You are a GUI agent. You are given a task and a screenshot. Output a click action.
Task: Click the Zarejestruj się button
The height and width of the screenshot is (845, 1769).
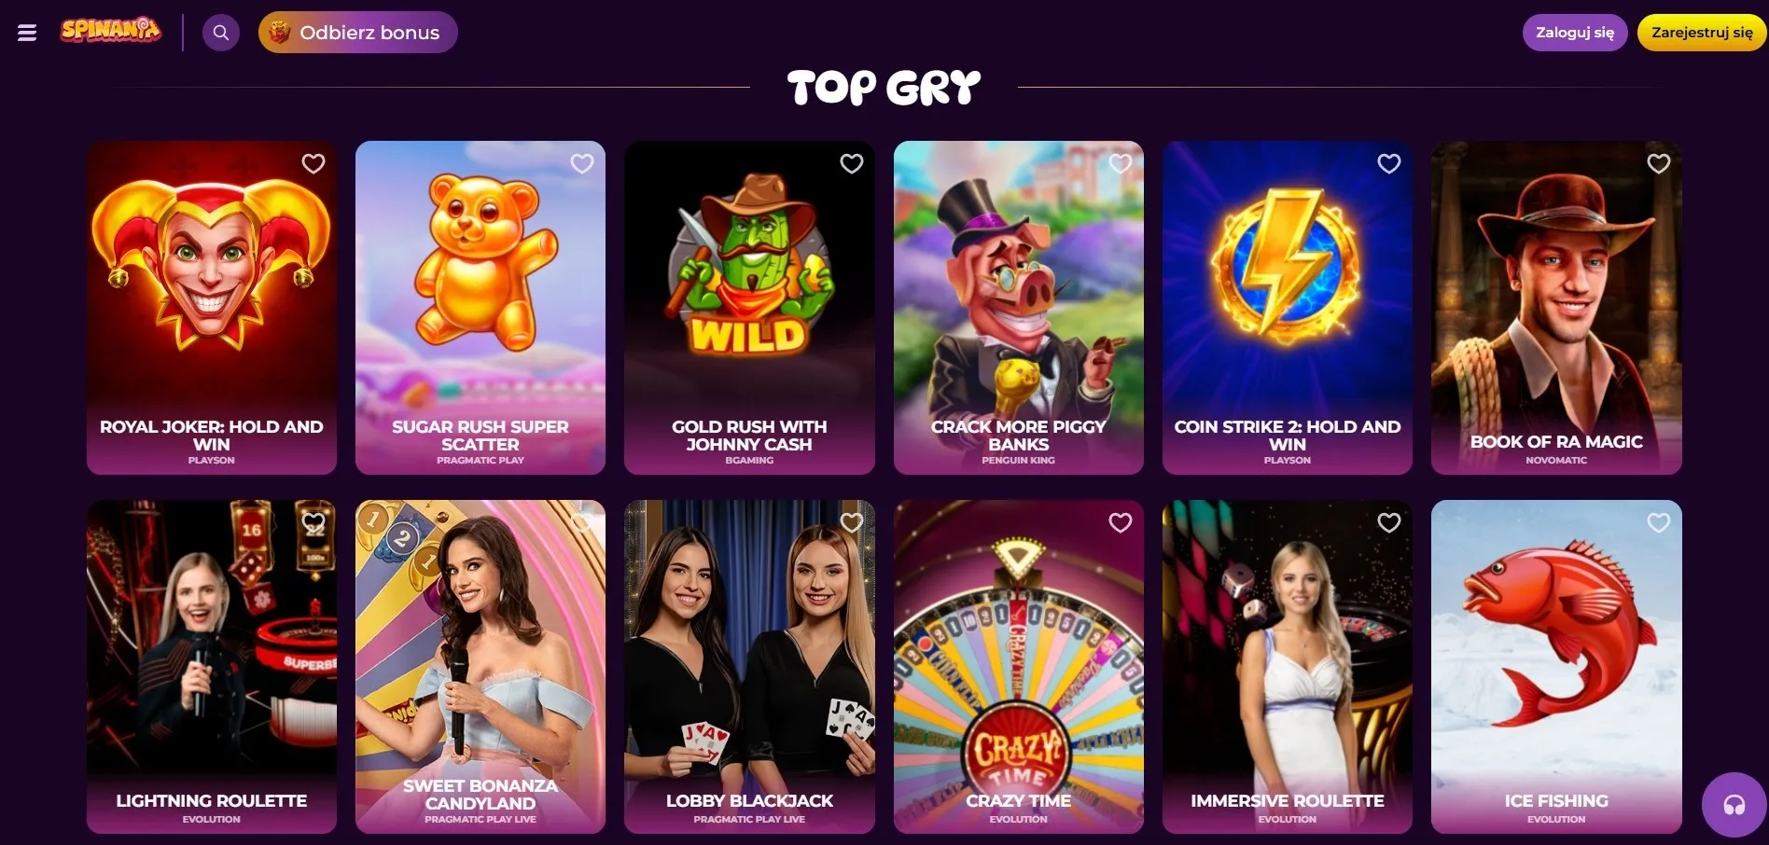click(x=1702, y=33)
